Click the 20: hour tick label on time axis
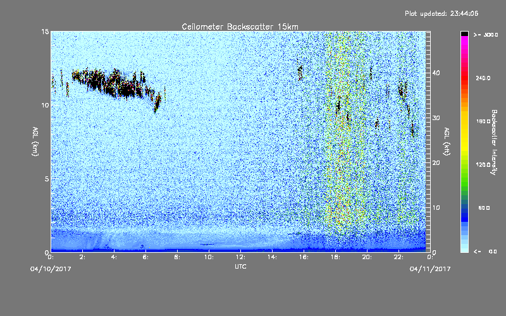Viewport: 506px width, 316px height. 367,257
